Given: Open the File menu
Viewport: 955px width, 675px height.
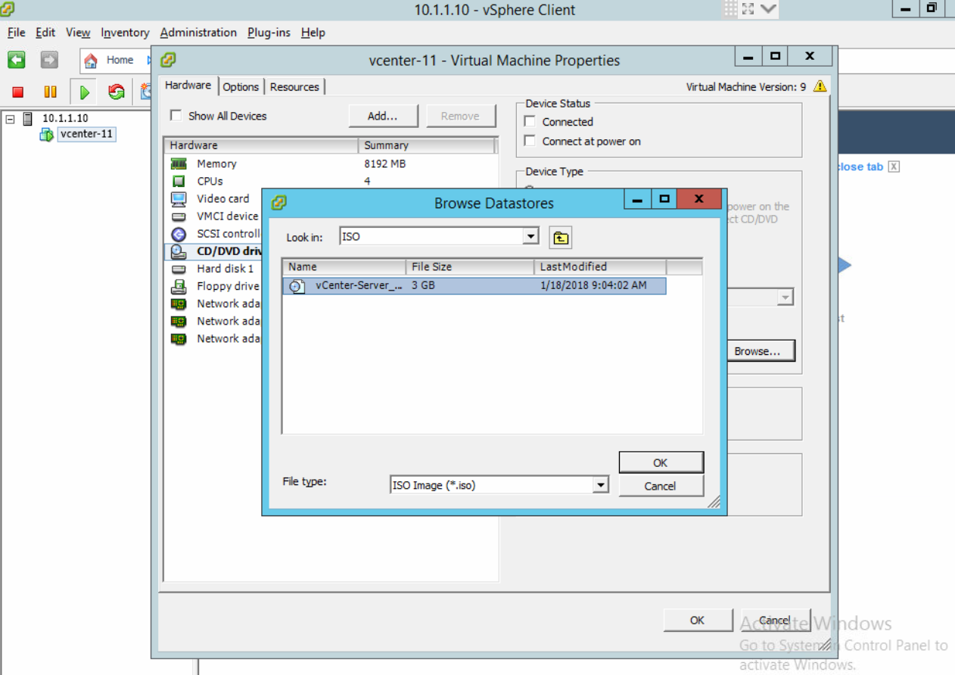Looking at the screenshot, I should coord(17,33).
